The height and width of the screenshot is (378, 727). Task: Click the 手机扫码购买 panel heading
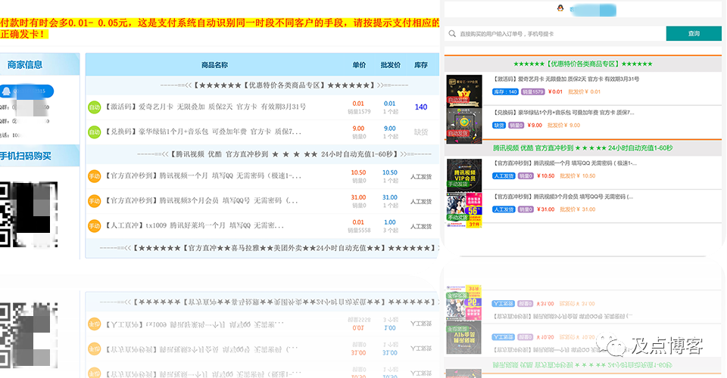click(x=26, y=156)
